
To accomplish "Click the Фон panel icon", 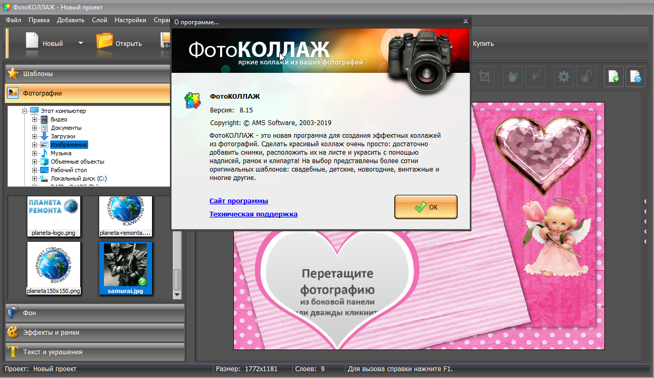I will click(x=13, y=313).
